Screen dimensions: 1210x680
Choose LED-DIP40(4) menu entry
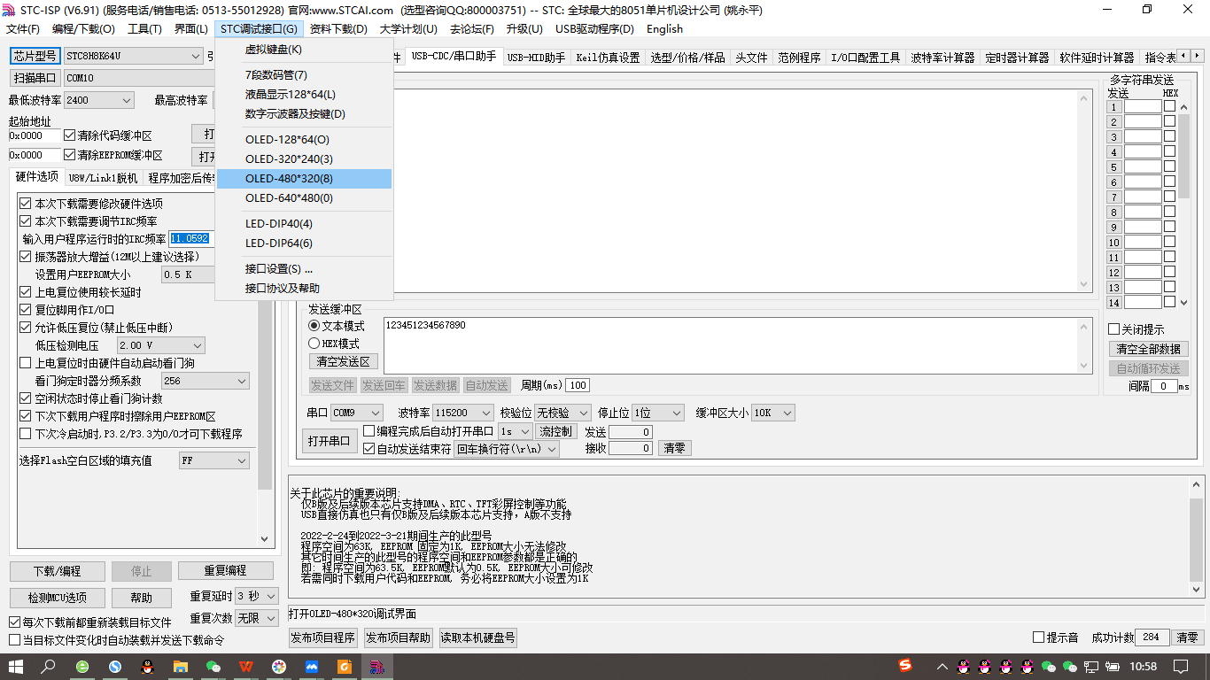[304, 224]
